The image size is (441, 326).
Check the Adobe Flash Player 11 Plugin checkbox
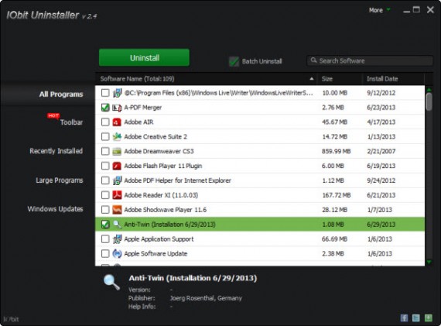click(x=105, y=166)
